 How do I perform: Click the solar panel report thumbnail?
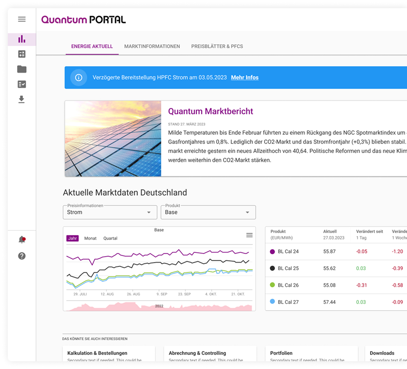(x=113, y=139)
